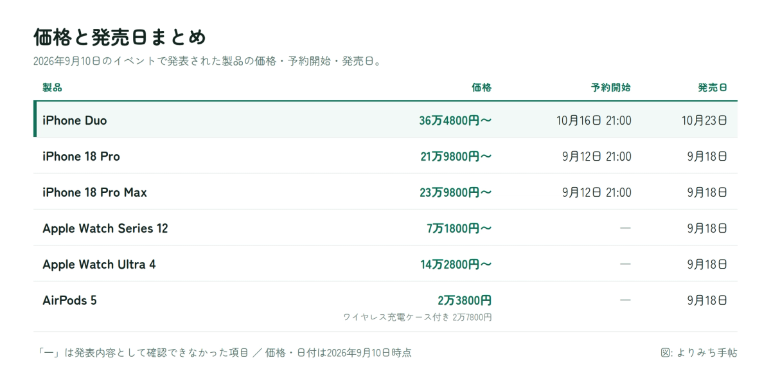Click the note ワイヤレス充電ケース付き 2万7800円
The height and width of the screenshot is (376, 771).
coord(418,317)
